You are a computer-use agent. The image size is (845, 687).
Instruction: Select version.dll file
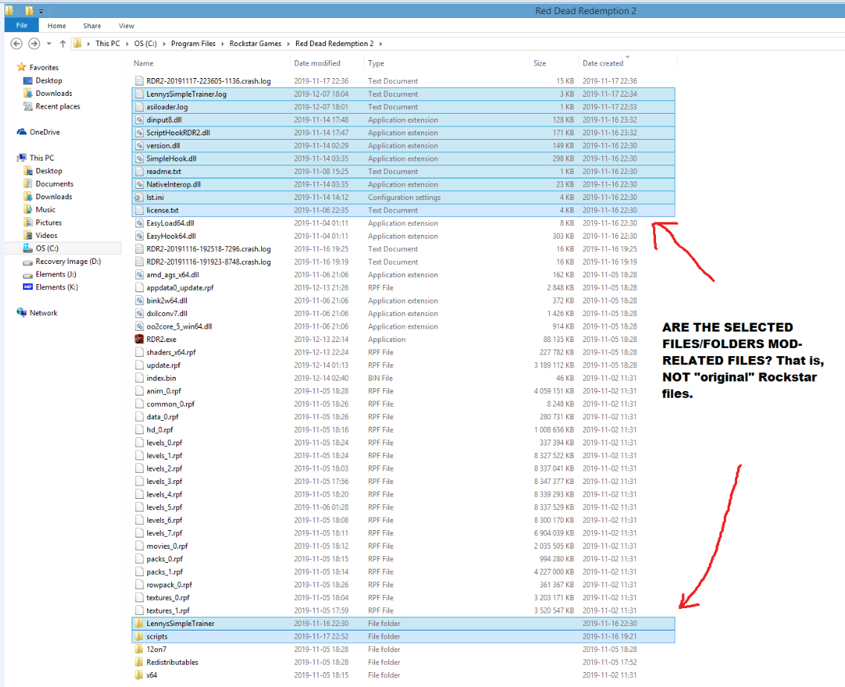403,146
